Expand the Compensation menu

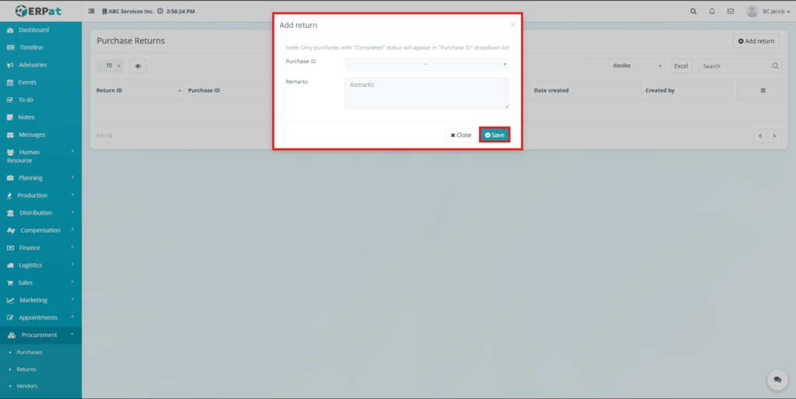click(x=40, y=230)
